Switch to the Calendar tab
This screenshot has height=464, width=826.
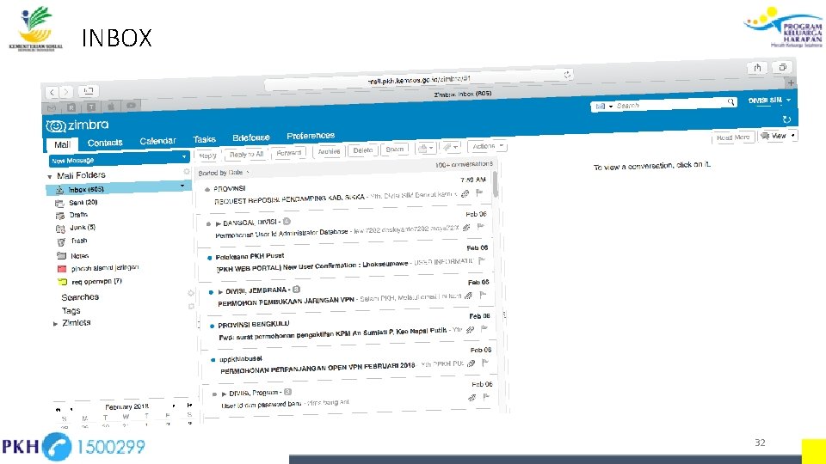click(157, 141)
